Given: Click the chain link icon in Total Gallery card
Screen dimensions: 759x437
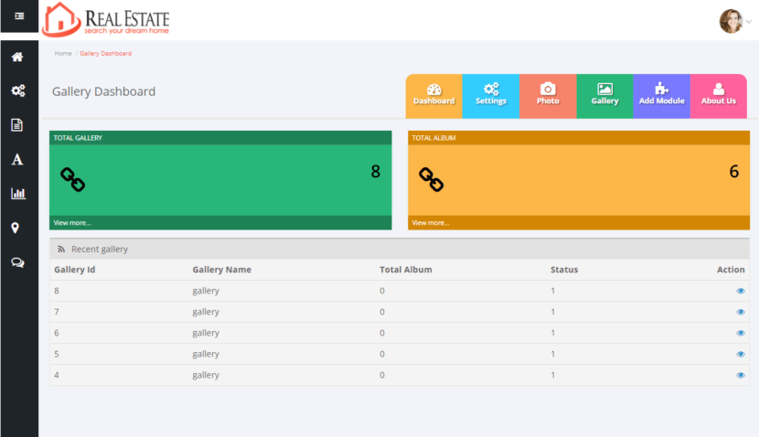Looking at the screenshot, I should pos(72,179).
